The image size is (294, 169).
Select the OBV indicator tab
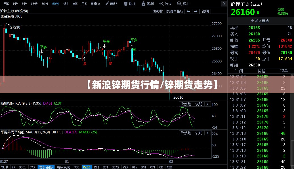tap(135, 167)
